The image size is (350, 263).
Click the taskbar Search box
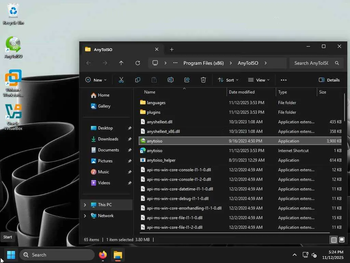point(57,255)
